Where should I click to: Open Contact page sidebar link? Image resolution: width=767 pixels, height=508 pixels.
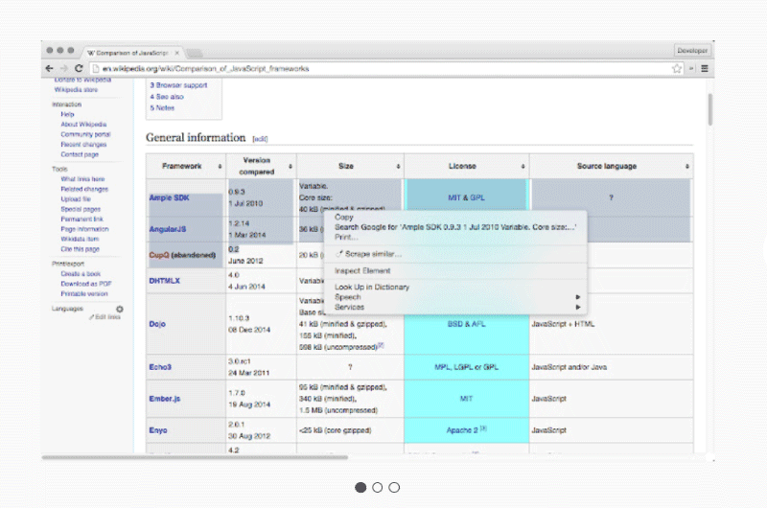coord(80,154)
